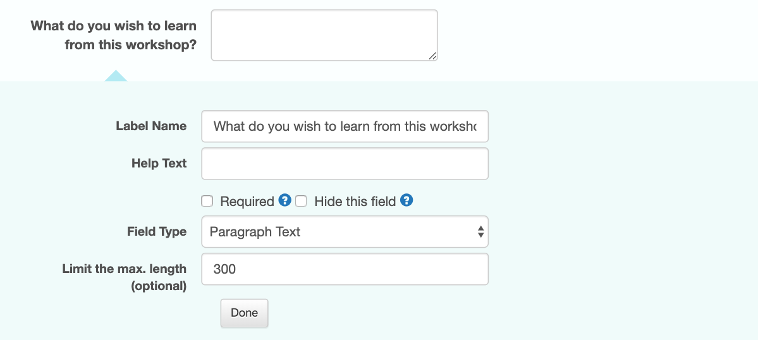Click the max length field containing 300

tap(345, 269)
